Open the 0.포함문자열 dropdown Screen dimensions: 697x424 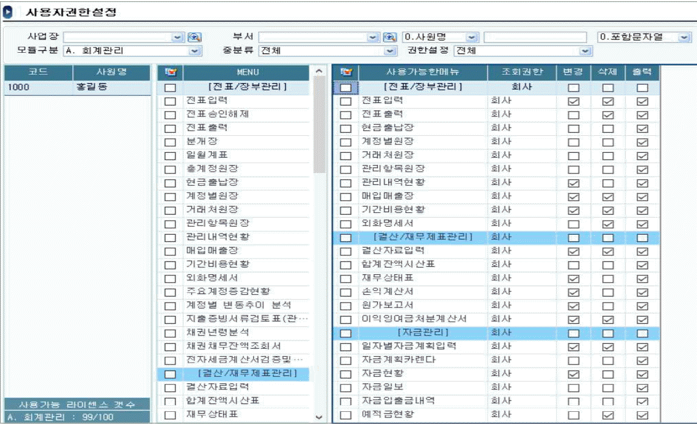[684, 38]
